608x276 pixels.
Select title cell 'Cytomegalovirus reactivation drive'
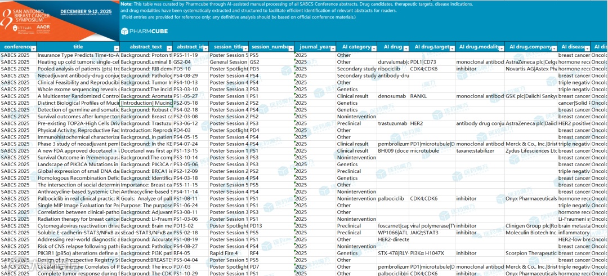[x=78, y=225]
